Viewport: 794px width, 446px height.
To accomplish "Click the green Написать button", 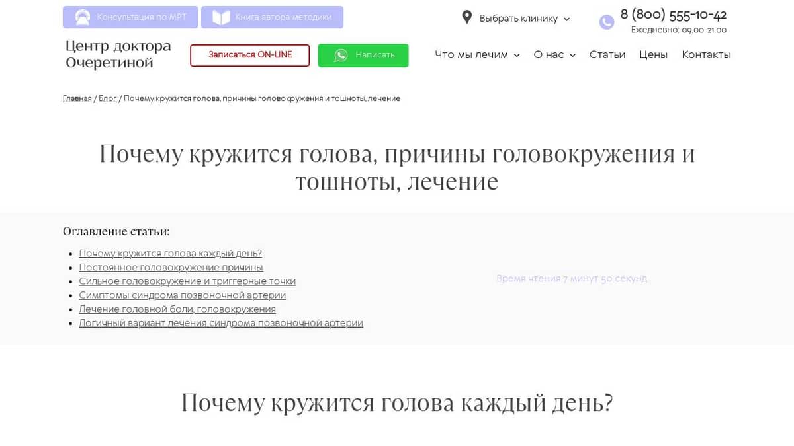I will point(363,56).
